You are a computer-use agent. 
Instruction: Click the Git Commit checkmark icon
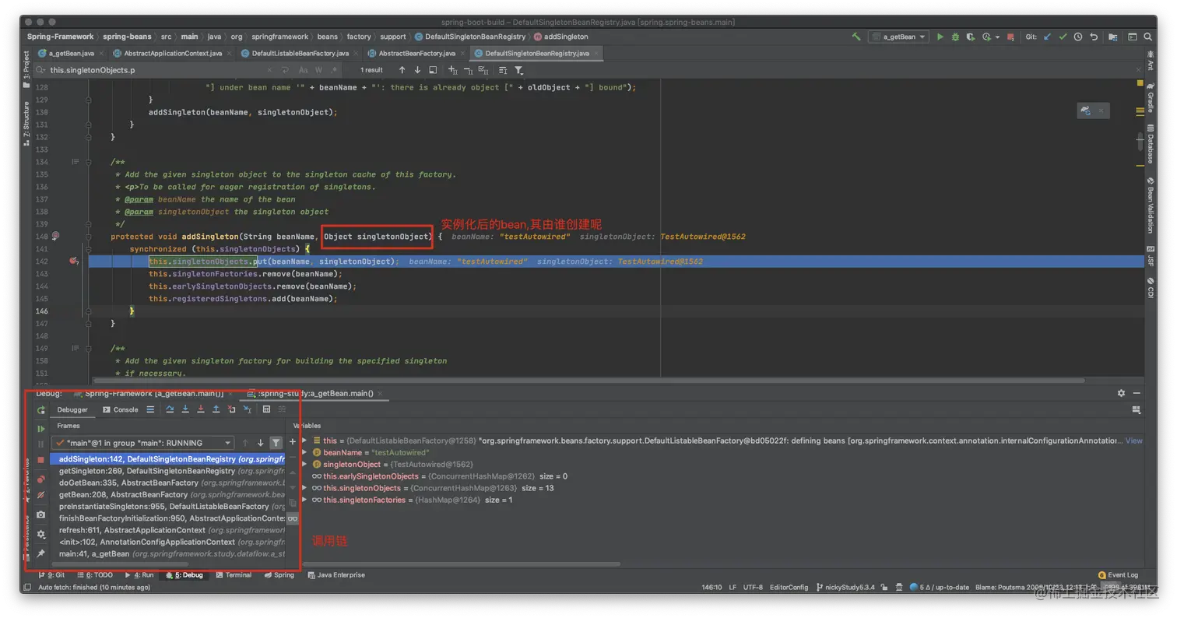1063,37
